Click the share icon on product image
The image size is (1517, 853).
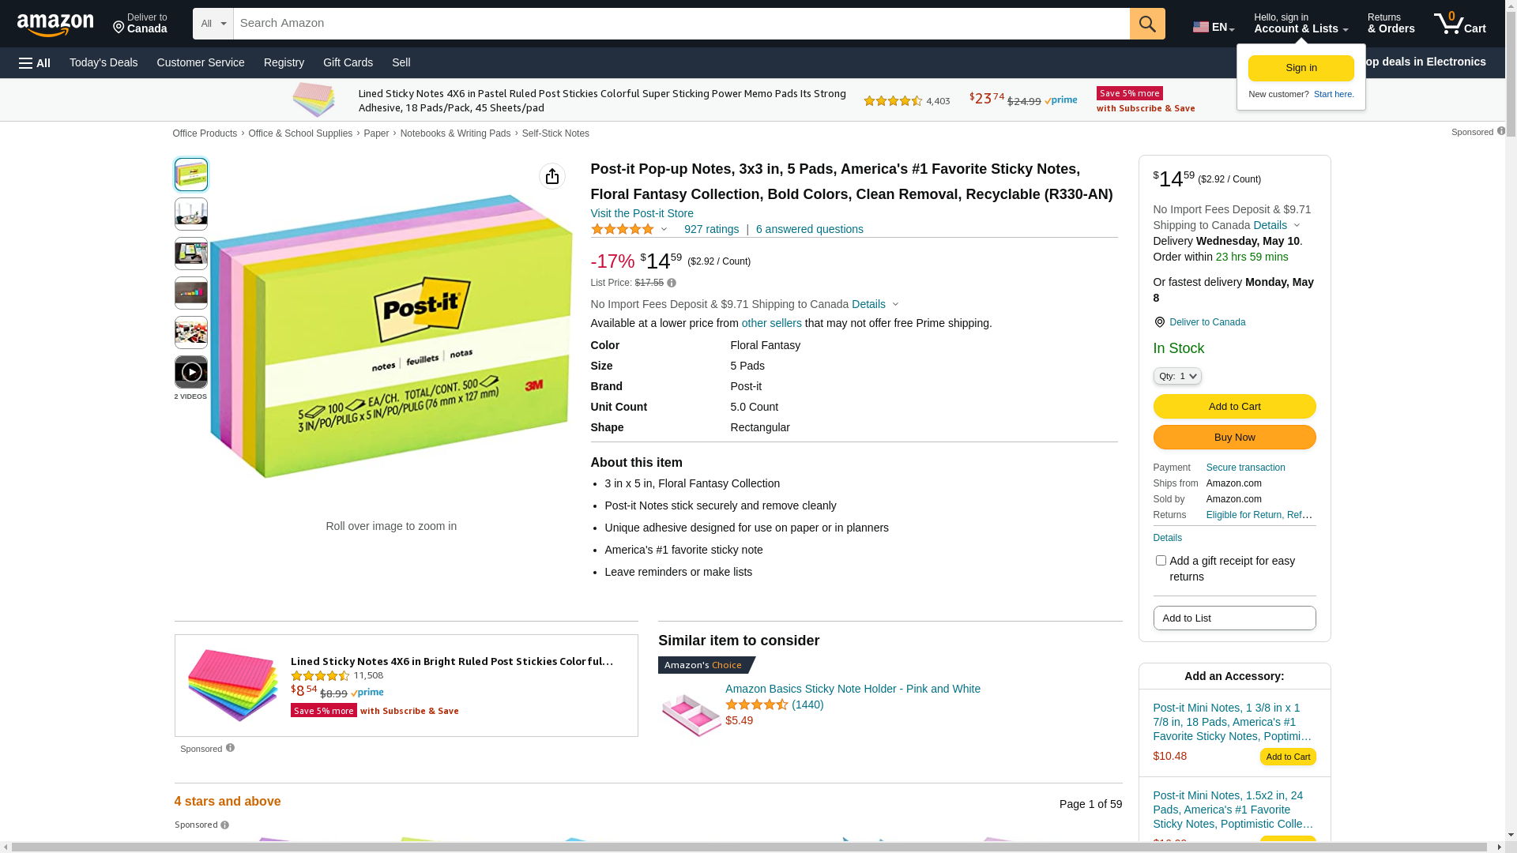coord(551,176)
